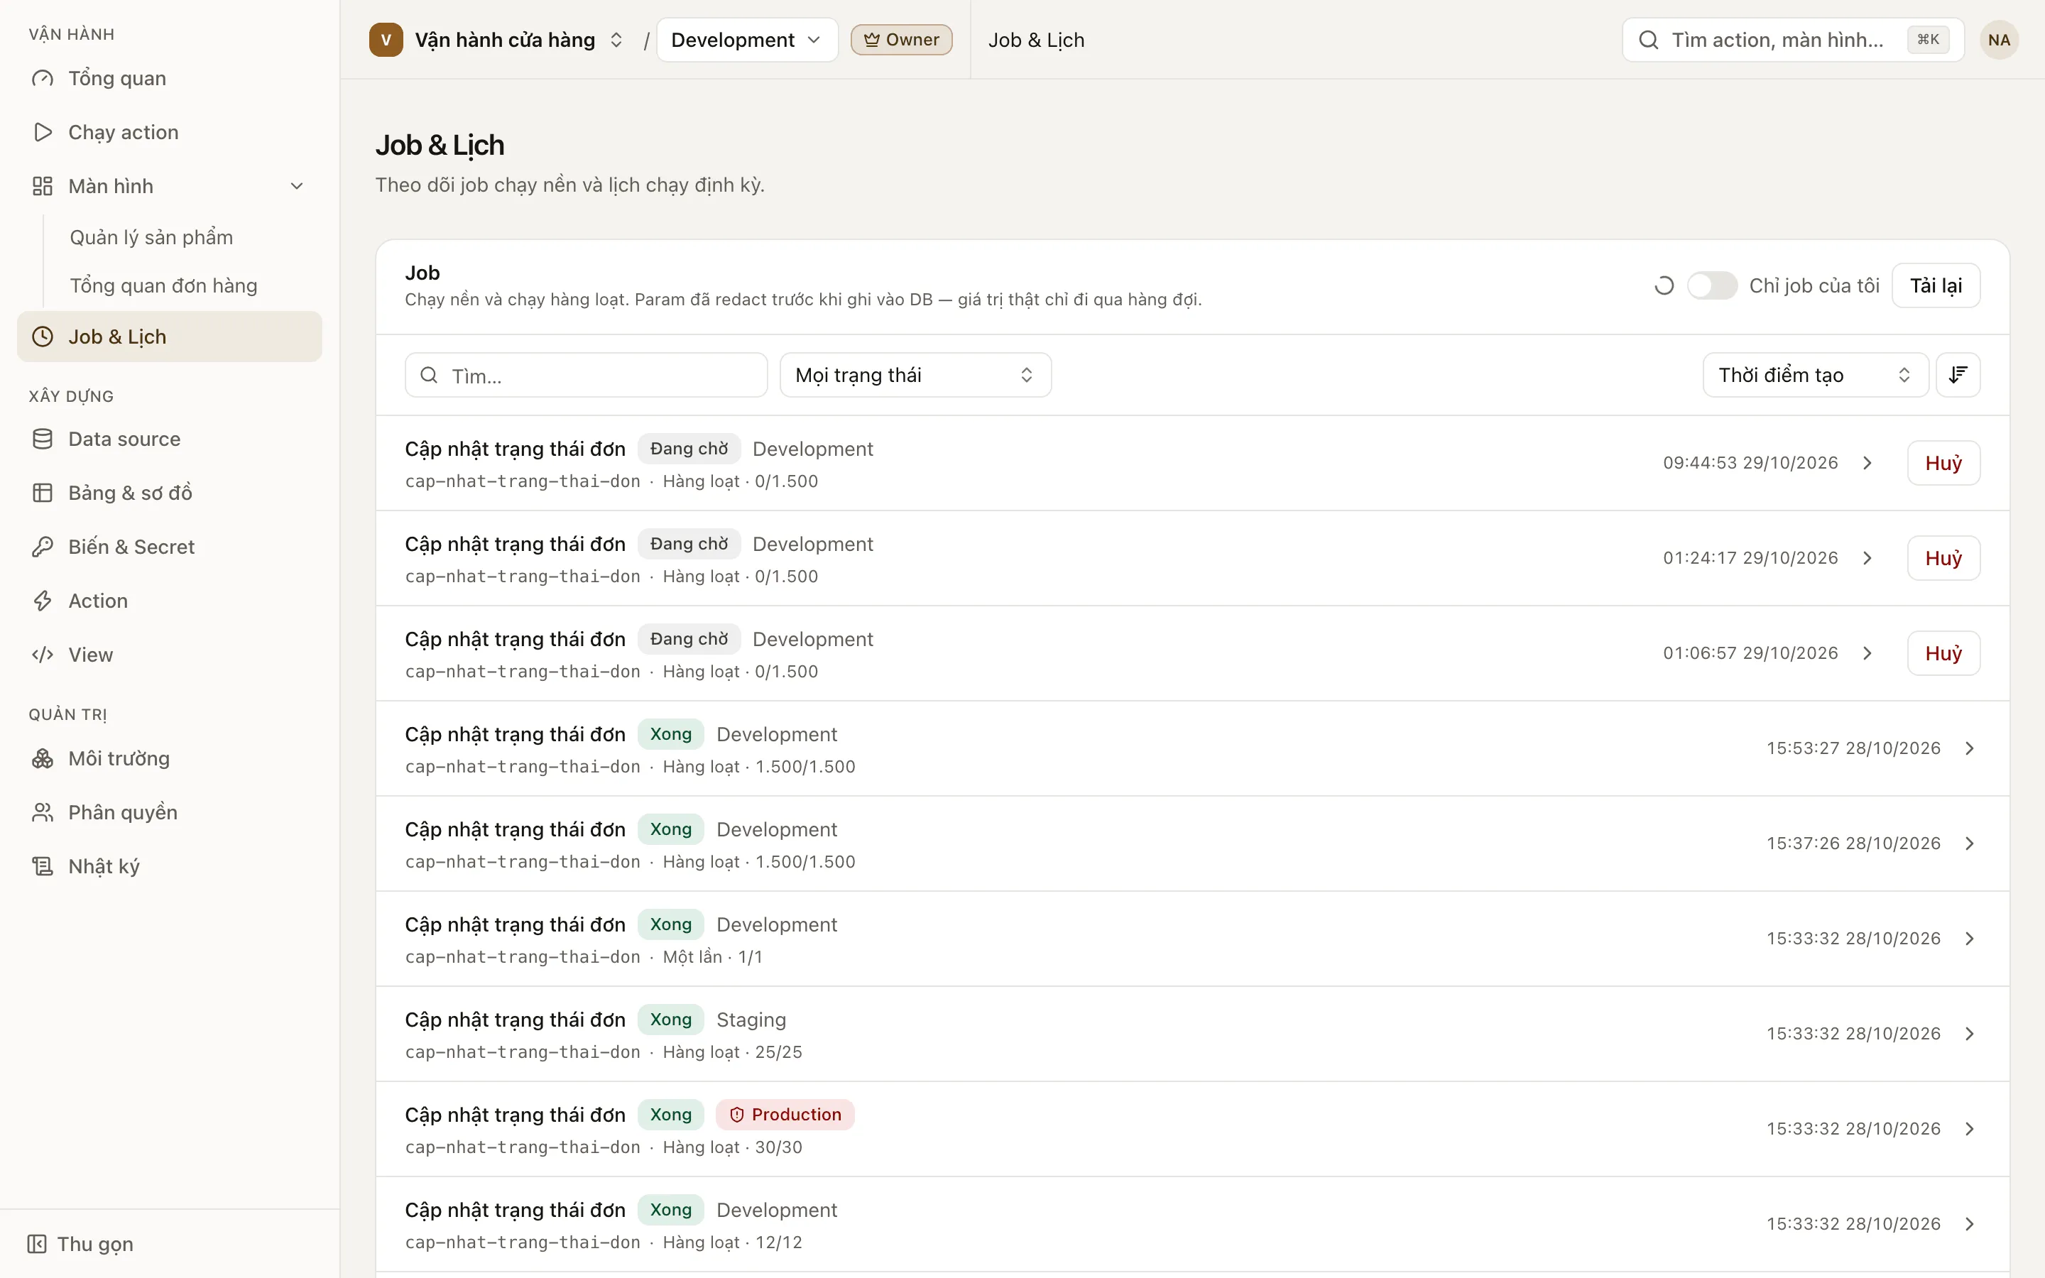Screen dimensions: 2045x1278
Task: Click the Môi trường environment icon
Action: [43, 759]
